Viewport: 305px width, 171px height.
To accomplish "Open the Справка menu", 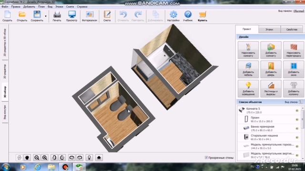I will [82, 7].
